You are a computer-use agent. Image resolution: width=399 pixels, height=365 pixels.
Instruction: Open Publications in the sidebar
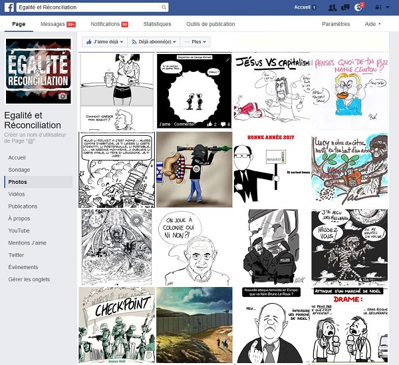23,206
